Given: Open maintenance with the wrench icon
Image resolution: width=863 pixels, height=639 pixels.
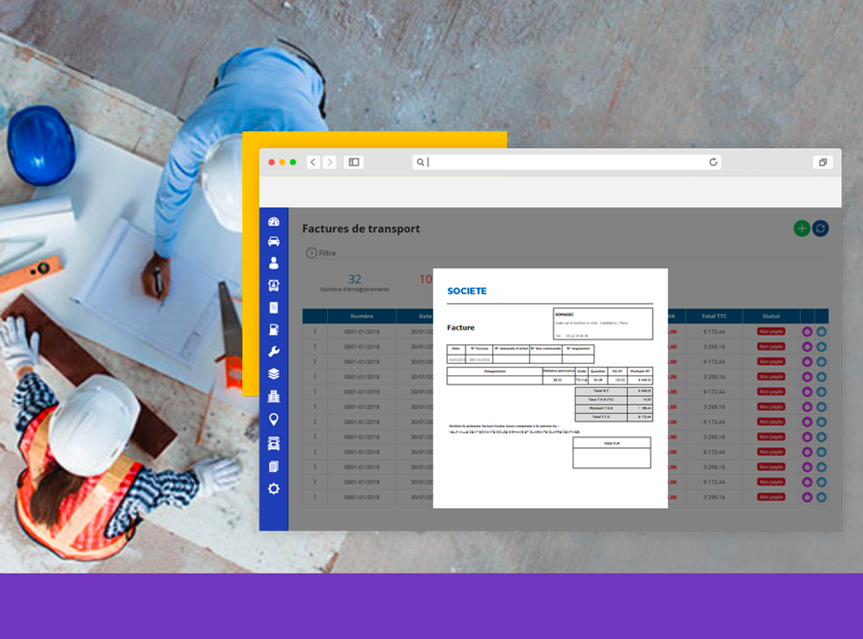Looking at the screenshot, I should pos(274,350).
